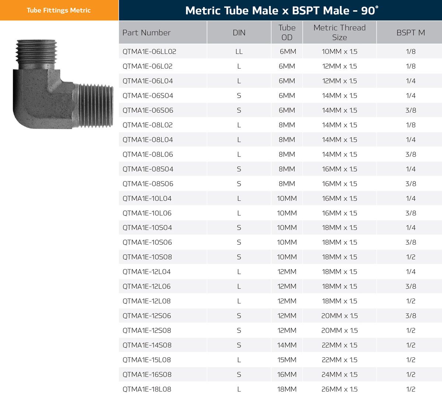Select the Tube Fittings Metric orange tab
442x396 pixels.
pyautogui.click(x=59, y=10)
